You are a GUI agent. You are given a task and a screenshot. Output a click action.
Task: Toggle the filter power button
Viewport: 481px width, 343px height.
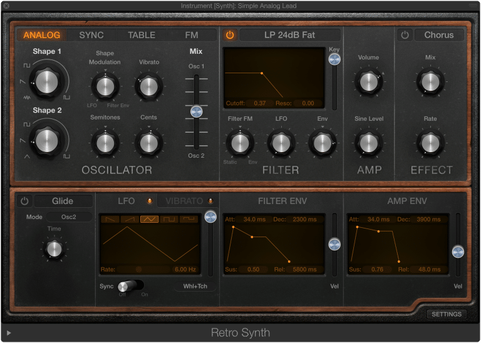coord(230,35)
